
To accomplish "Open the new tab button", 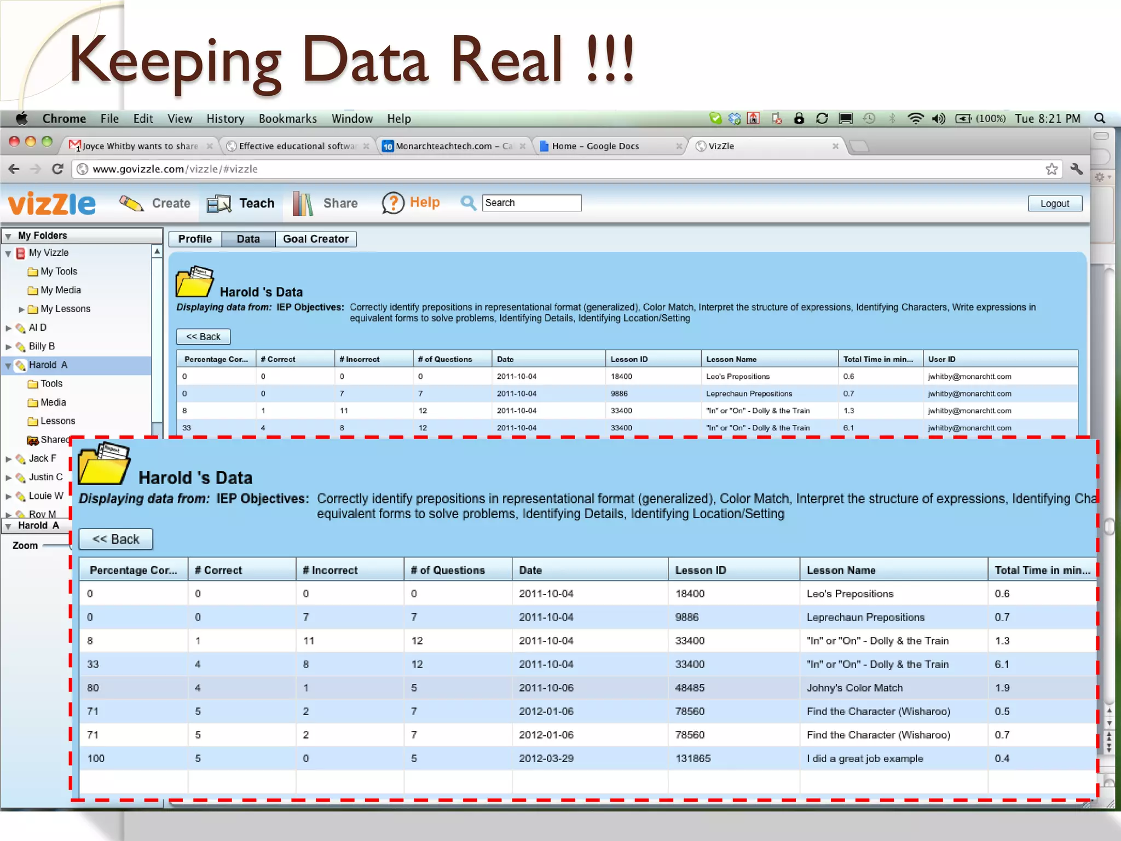I will (x=859, y=146).
